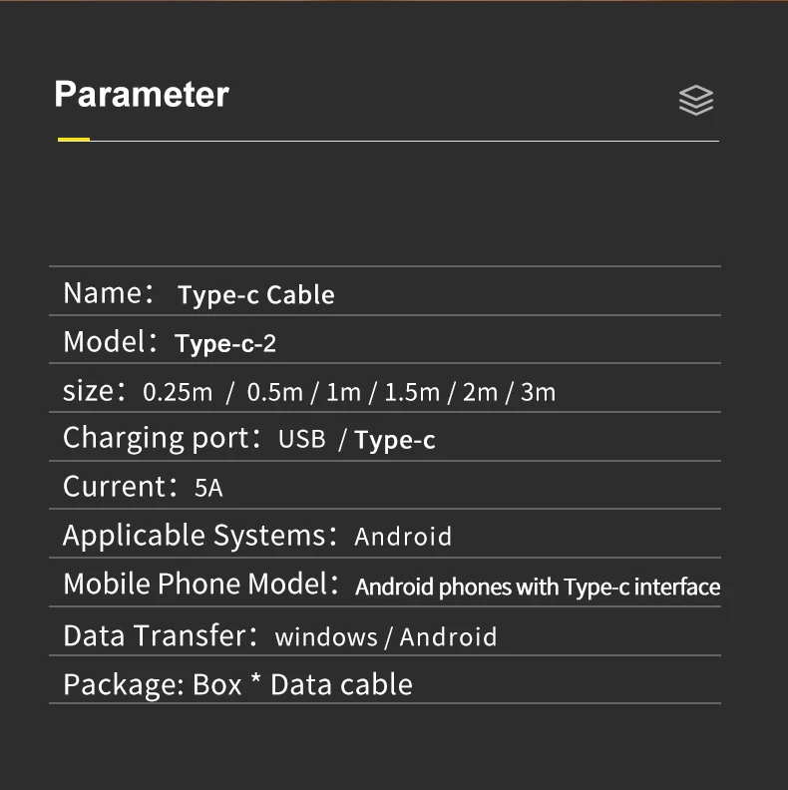Choose the 0.5m size option
This screenshot has height=790, width=788.
coord(274,391)
